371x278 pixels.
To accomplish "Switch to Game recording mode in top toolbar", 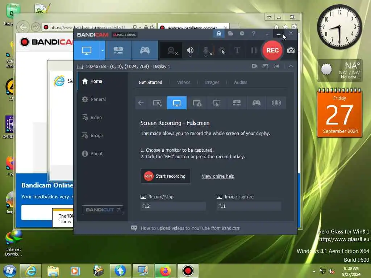I will (145, 50).
